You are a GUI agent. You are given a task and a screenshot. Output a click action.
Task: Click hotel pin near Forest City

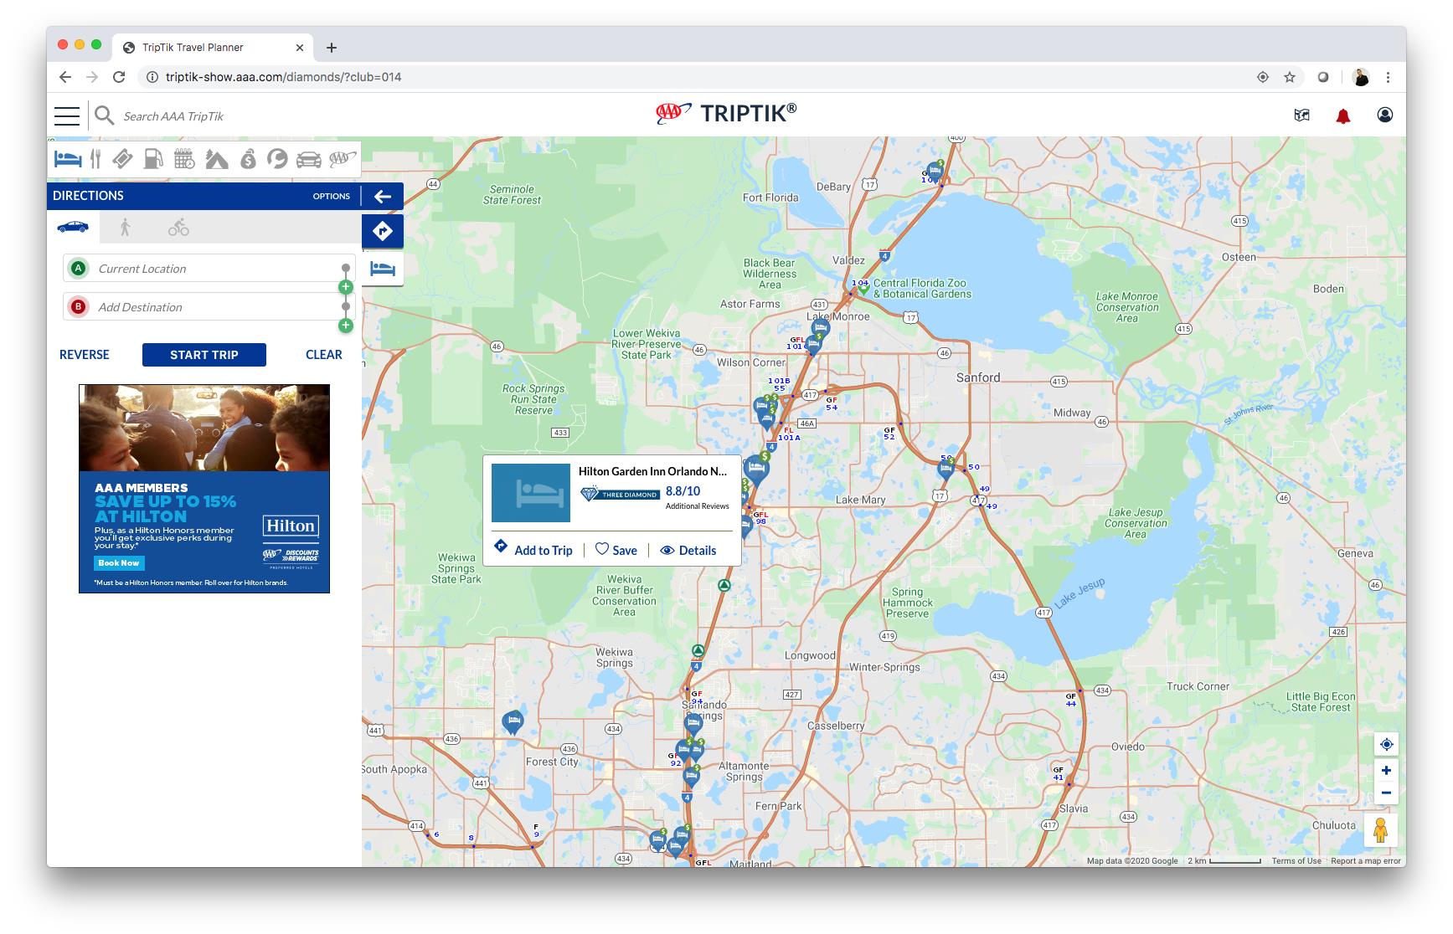pyautogui.click(x=513, y=721)
